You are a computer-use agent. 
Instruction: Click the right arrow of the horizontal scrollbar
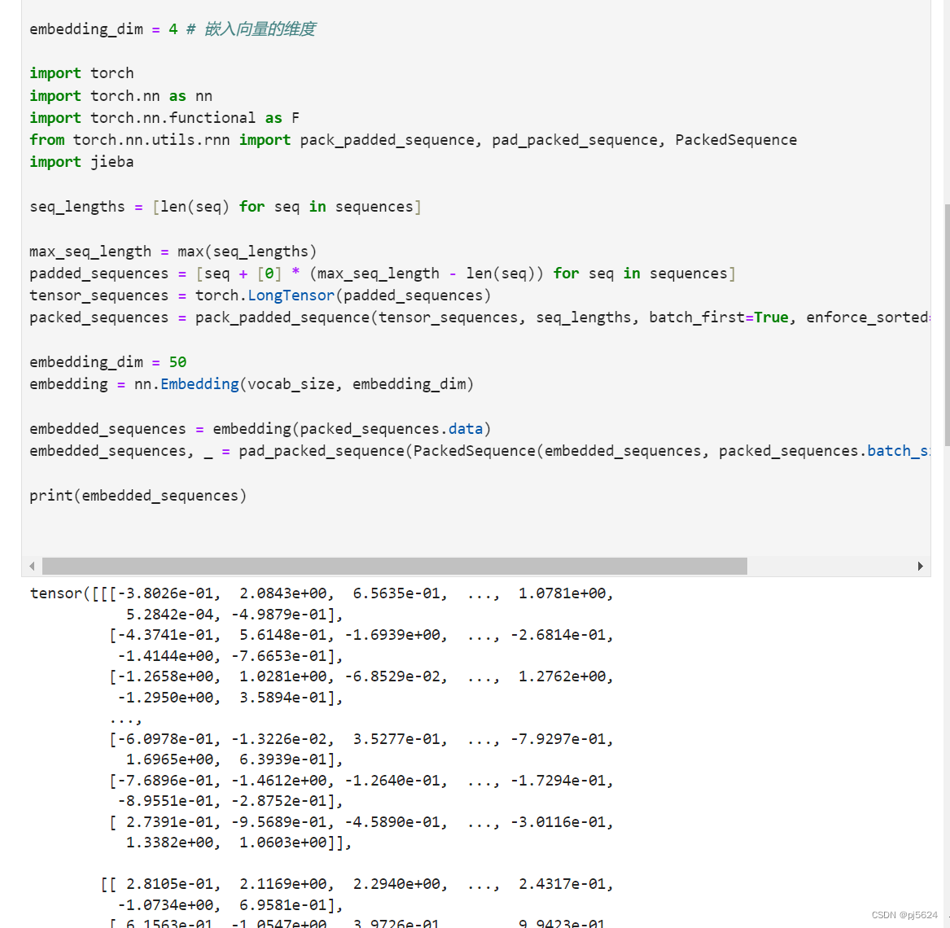coord(920,566)
